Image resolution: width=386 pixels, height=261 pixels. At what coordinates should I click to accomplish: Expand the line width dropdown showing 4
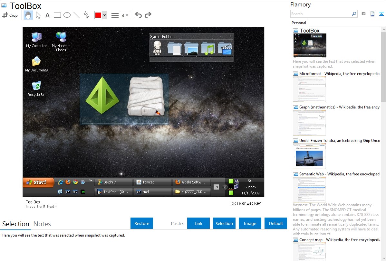coord(125,15)
